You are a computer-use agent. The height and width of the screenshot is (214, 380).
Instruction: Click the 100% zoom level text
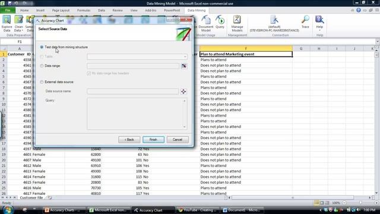tap(336, 203)
